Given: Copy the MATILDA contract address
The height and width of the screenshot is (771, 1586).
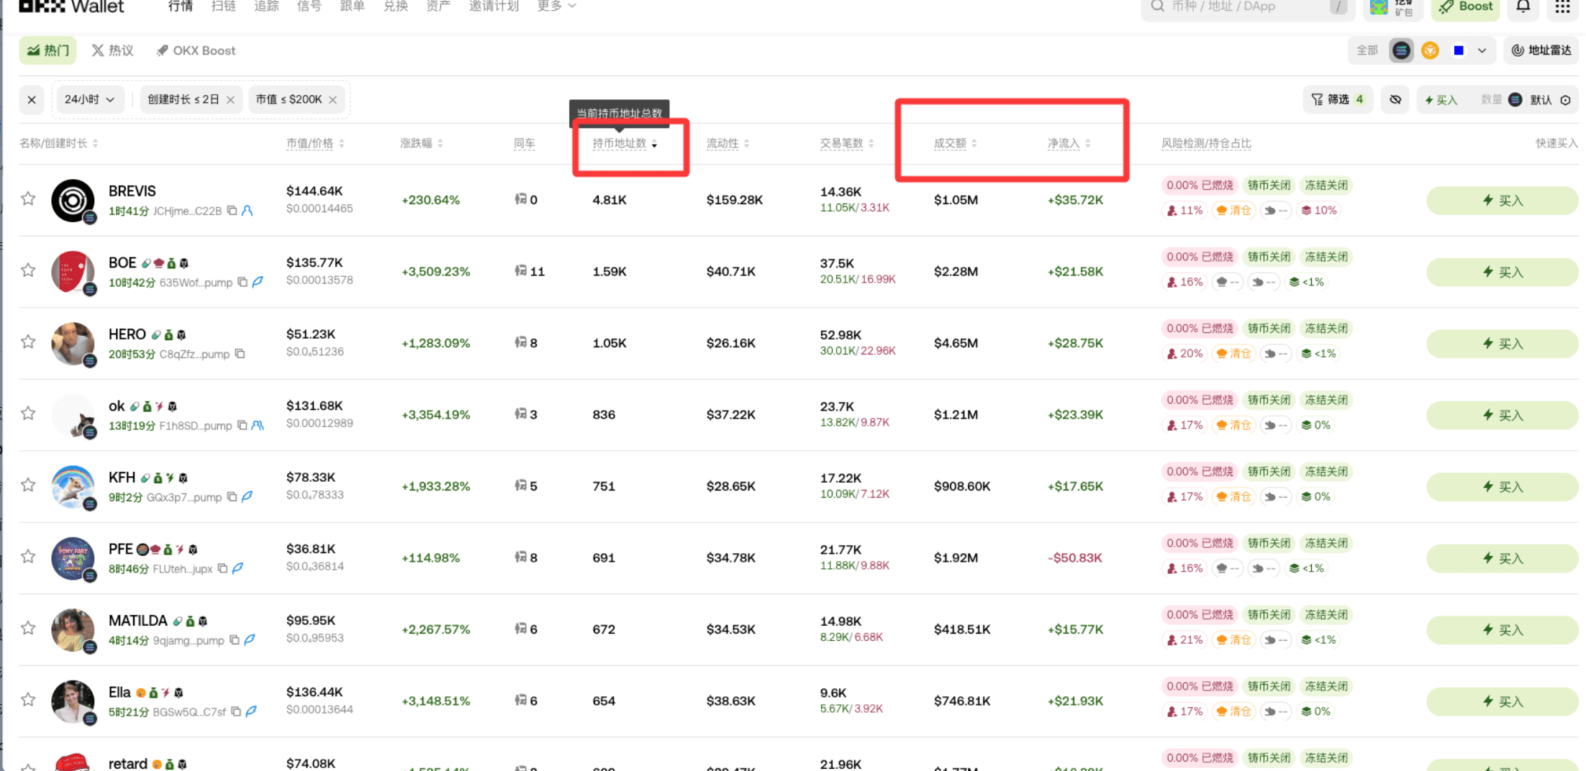Looking at the screenshot, I should 235,640.
